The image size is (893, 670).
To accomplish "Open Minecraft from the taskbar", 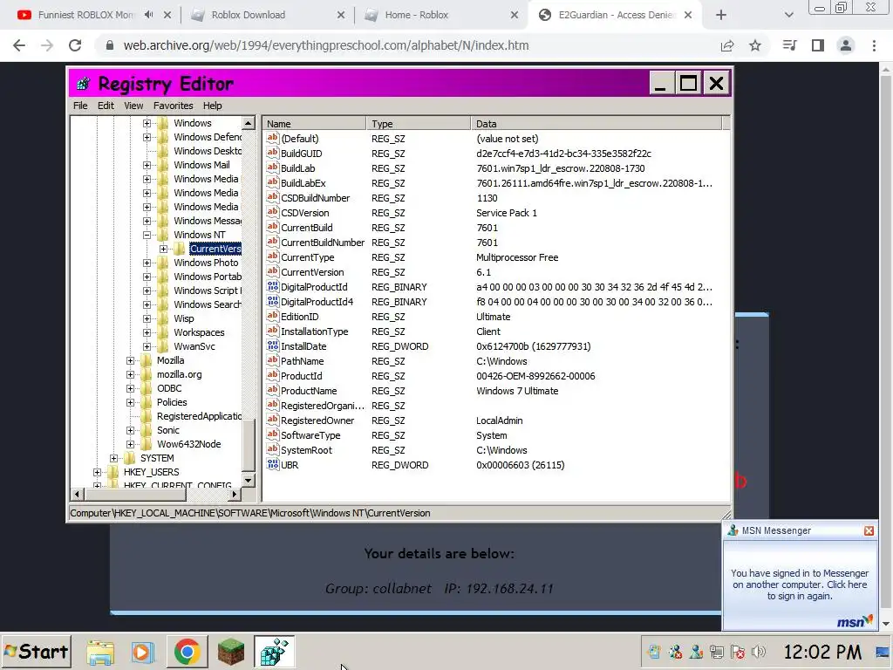I will (x=230, y=652).
